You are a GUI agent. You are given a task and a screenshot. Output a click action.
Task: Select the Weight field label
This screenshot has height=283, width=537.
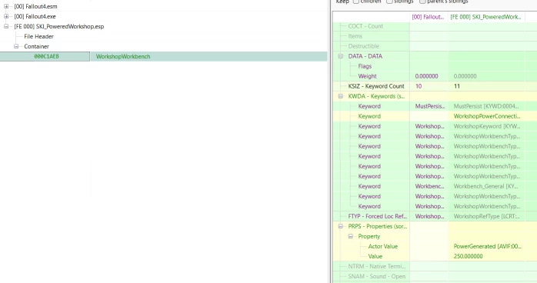[x=367, y=76]
